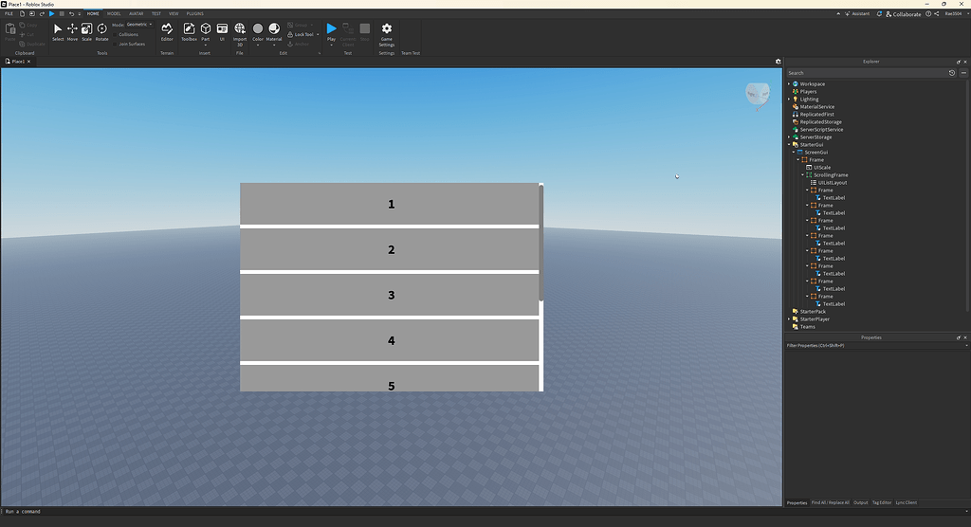Viewport: 971px width, 527px height.
Task: Switch to the TEST ribbon tab
Action: (x=156, y=13)
